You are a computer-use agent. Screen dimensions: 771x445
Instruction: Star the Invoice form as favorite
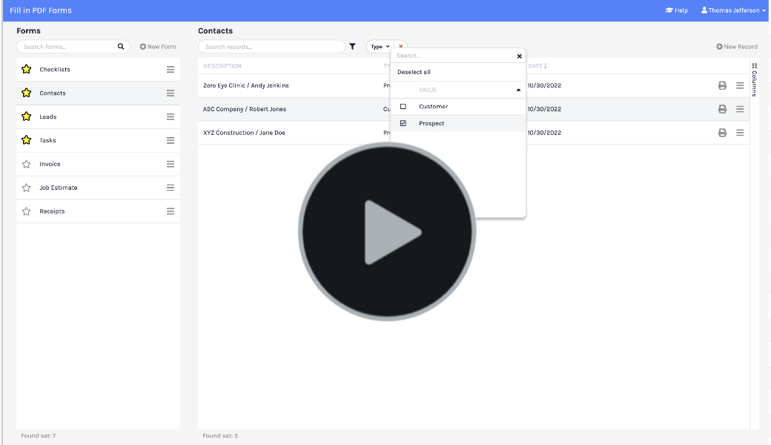coord(27,164)
